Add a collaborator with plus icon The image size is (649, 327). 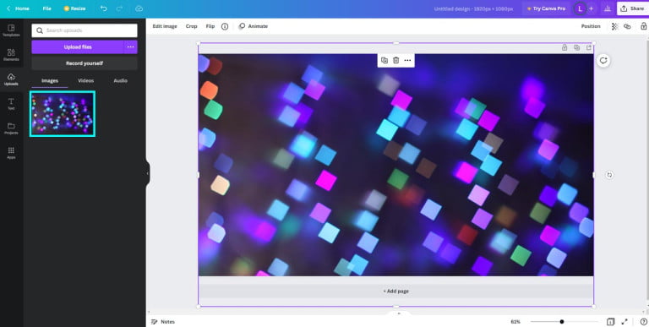point(591,8)
